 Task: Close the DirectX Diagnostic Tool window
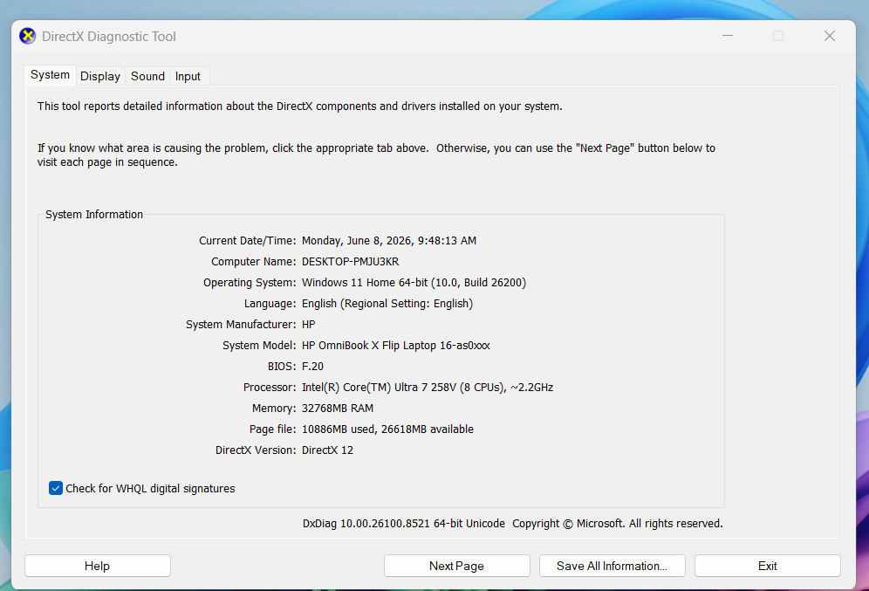point(830,36)
